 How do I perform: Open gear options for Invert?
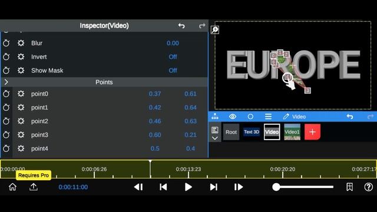(21, 57)
